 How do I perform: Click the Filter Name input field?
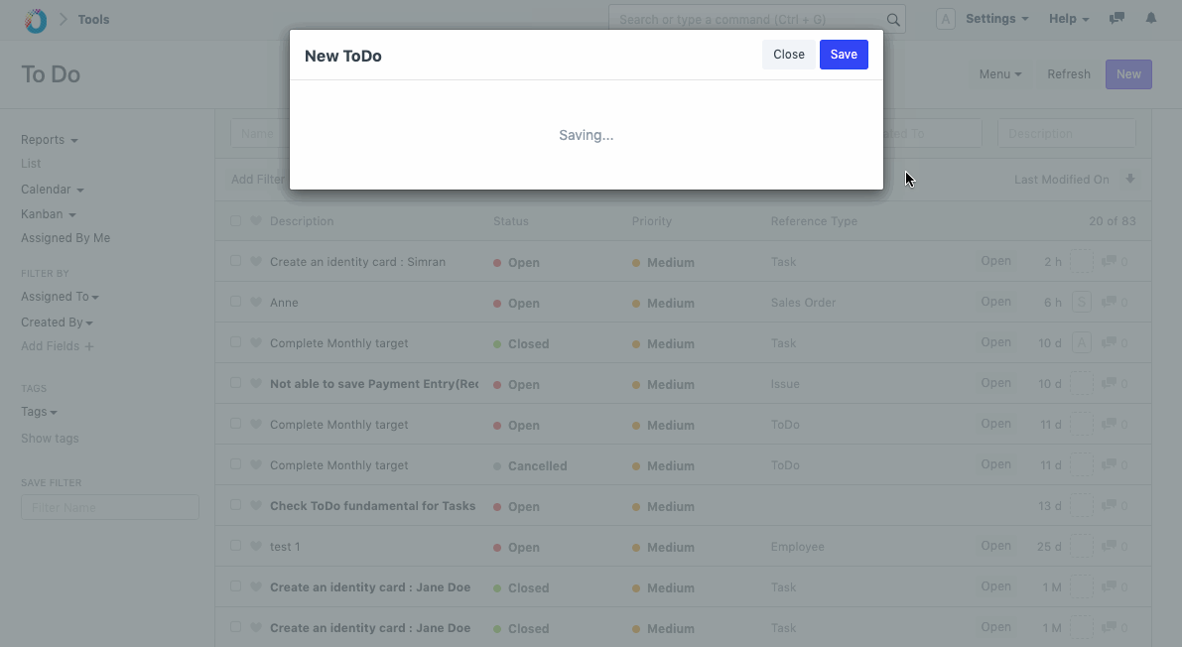(x=110, y=508)
